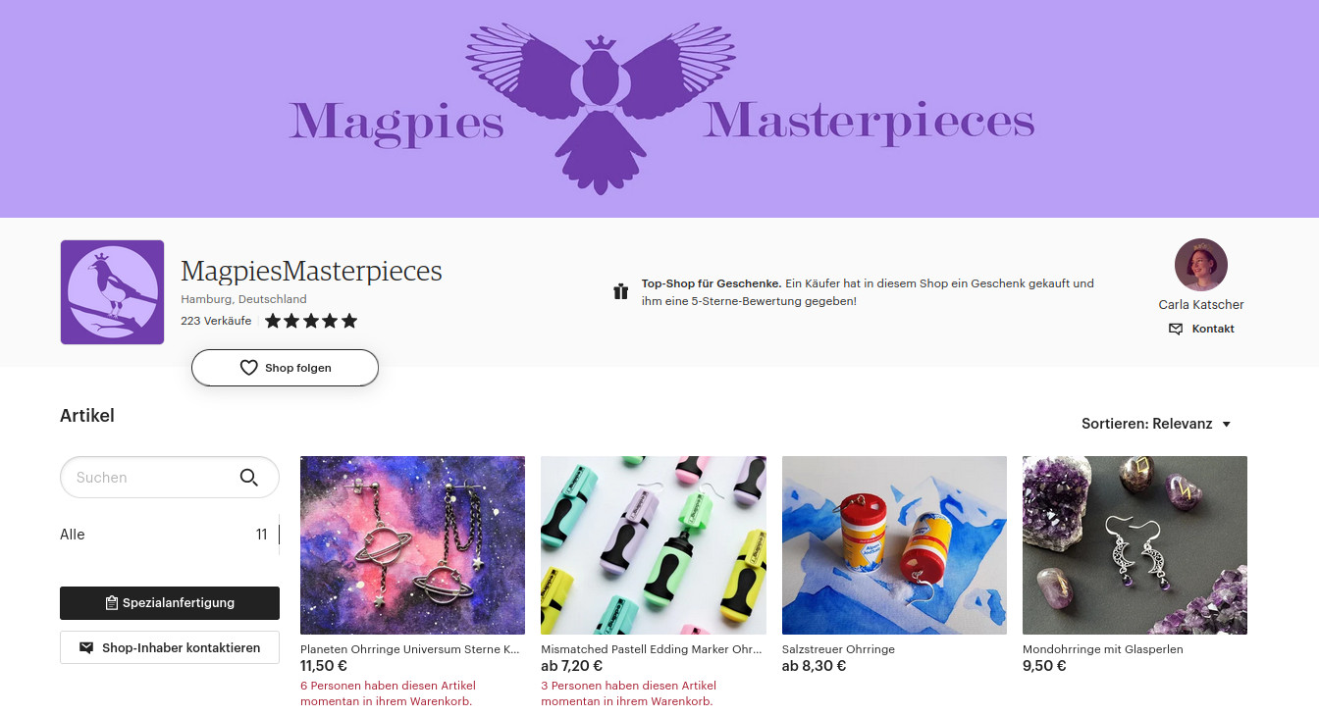Click the Shop-Inhaber kontaktieren button

point(170,647)
